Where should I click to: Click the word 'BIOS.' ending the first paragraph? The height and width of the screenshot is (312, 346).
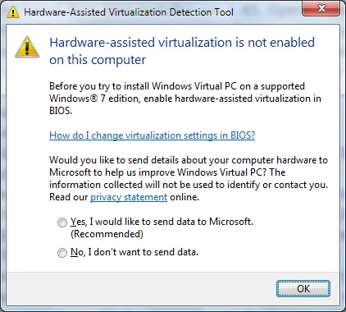61,111
